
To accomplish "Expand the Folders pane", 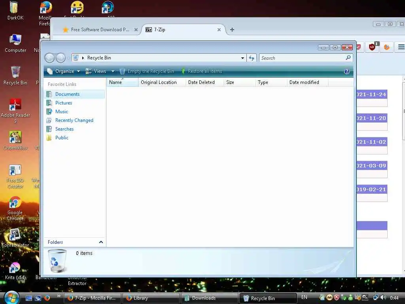I will click(101, 242).
